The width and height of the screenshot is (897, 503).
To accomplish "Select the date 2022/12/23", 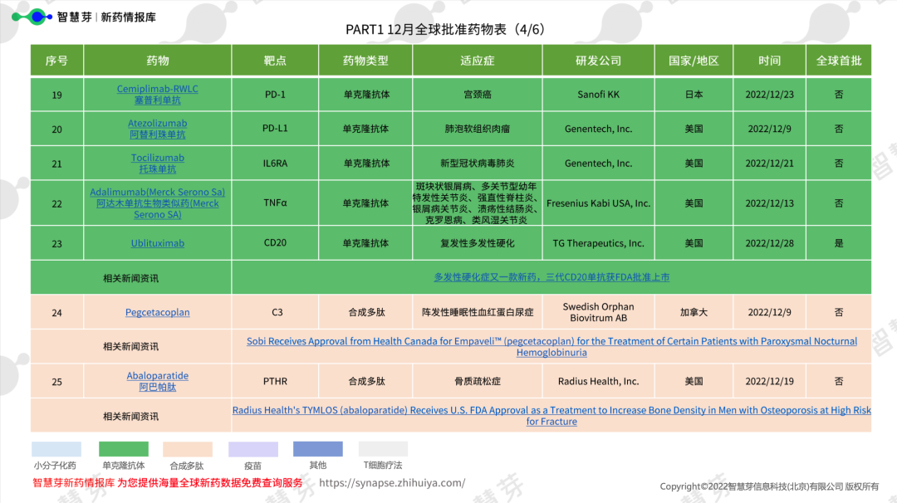I will [769, 95].
